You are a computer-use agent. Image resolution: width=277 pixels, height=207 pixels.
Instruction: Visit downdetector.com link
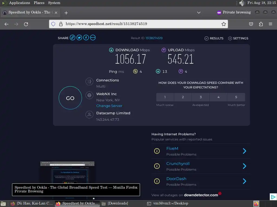pos(201,195)
